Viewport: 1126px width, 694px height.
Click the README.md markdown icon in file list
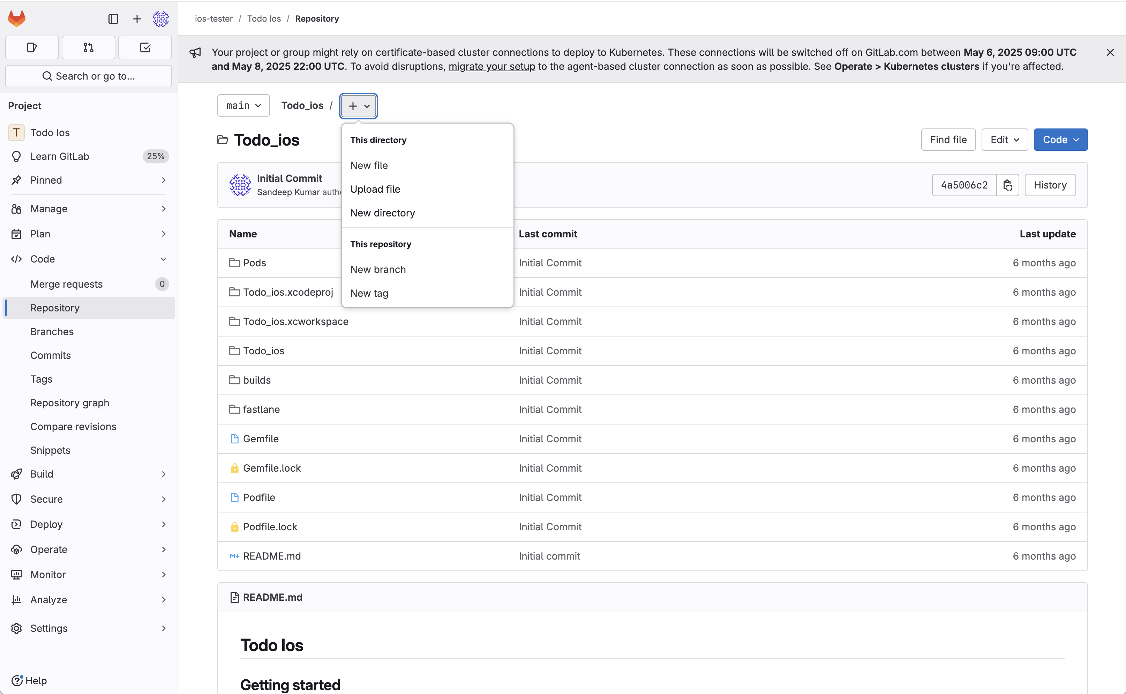(x=234, y=556)
